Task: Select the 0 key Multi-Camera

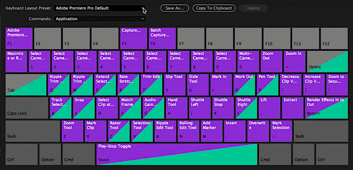Action: tap(248, 61)
